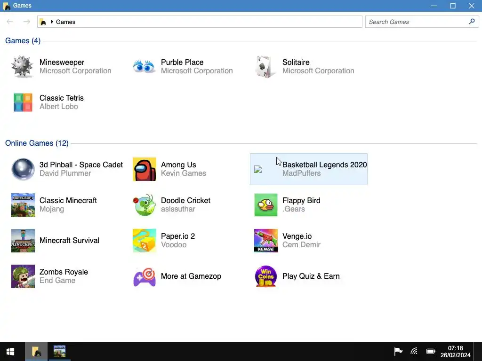The height and width of the screenshot is (361, 482).
Task: Launch the Doodle Cricket grasshopper icon
Action: coord(145,205)
